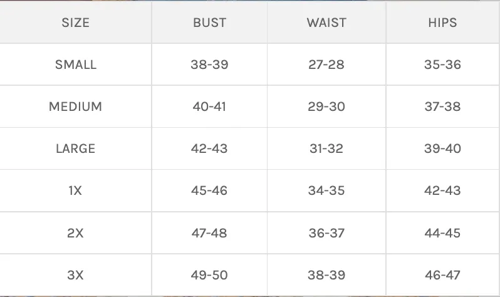Click the Small bust value 38-39
Screen dimensions: 500x297
(x=209, y=65)
